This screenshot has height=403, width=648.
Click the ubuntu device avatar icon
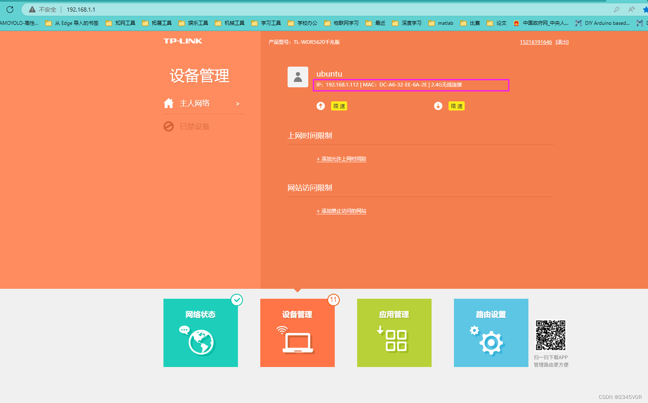pos(298,77)
